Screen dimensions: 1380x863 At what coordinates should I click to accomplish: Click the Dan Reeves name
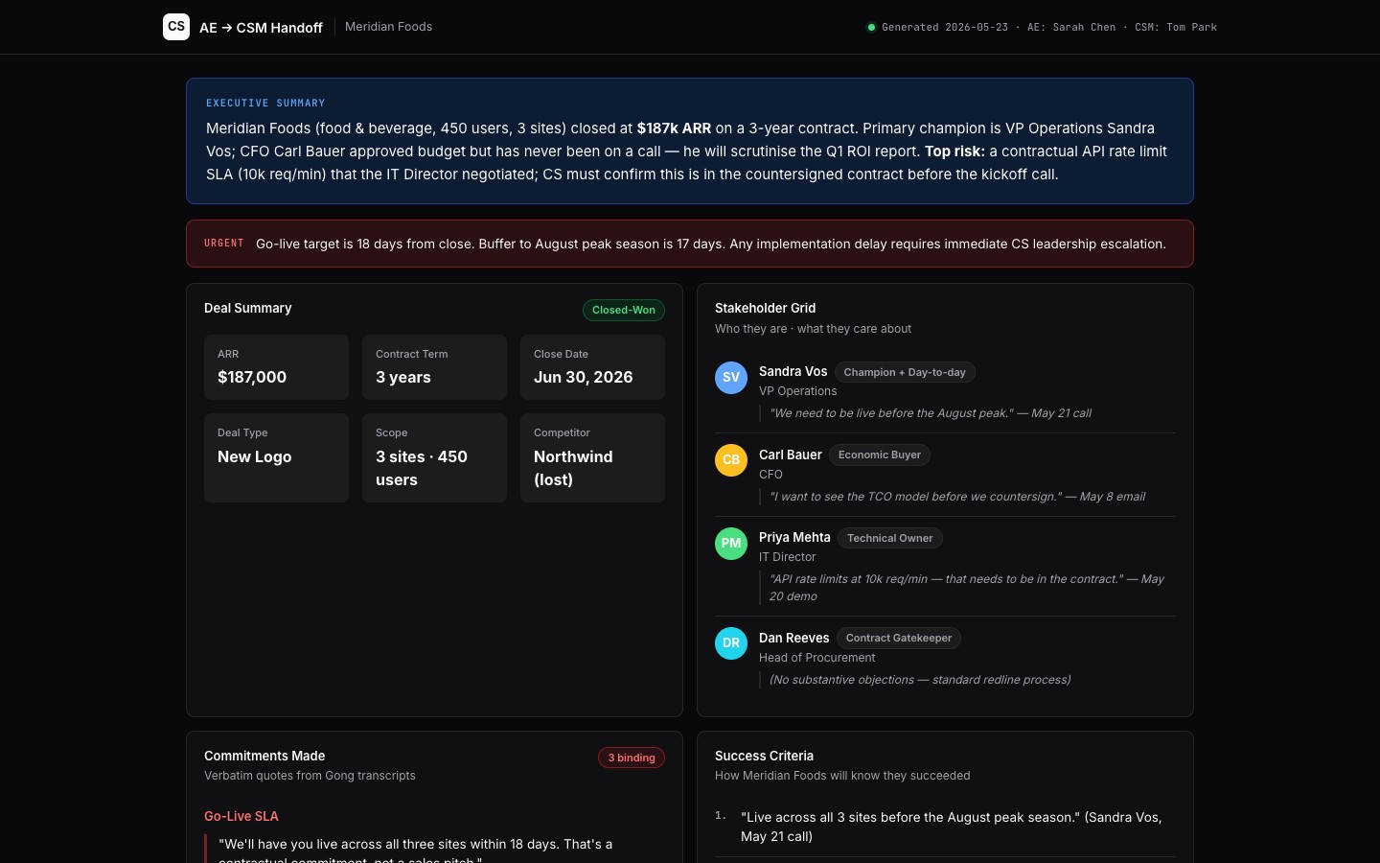tap(793, 638)
